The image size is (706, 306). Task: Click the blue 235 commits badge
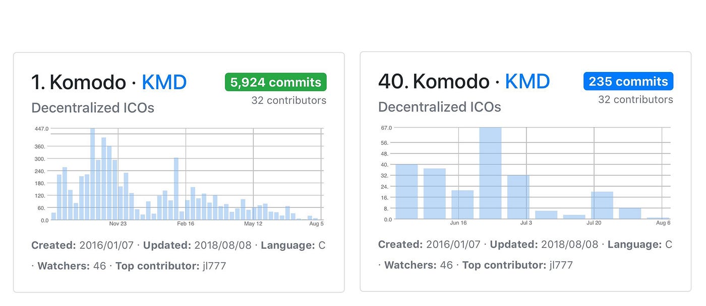[x=628, y=82]
